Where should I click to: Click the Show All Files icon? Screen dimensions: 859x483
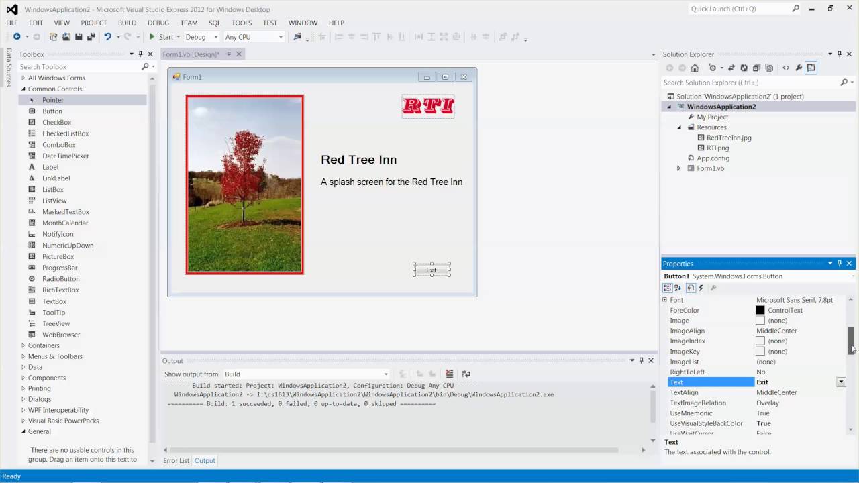[769, 68]
